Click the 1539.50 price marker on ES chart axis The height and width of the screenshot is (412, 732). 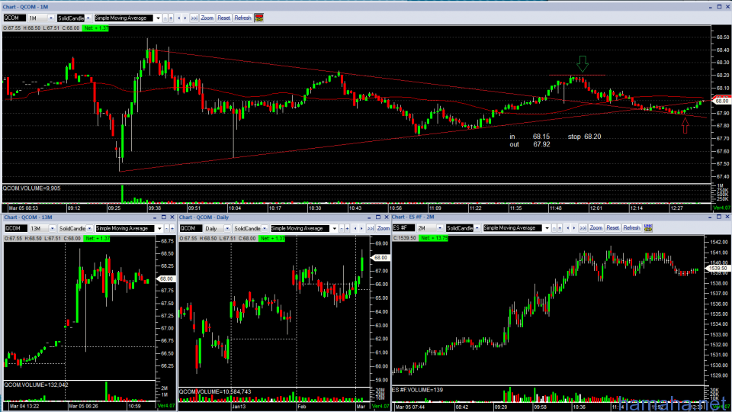pos(718,269)
